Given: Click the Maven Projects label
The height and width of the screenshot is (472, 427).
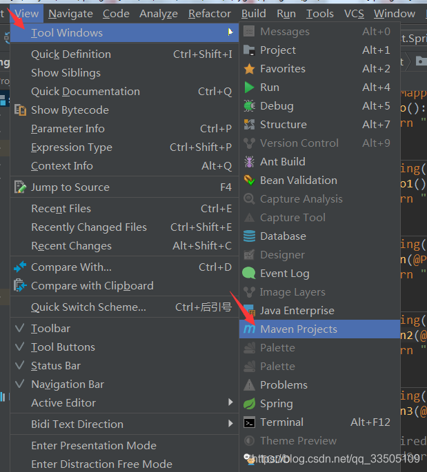Looking at the screenshot, I should tap(299, 329).
